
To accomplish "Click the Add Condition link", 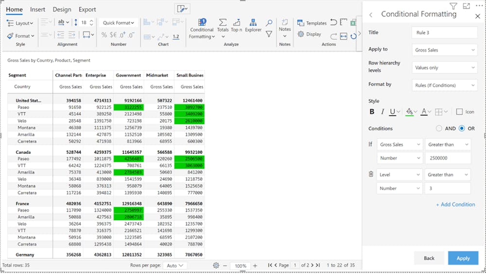I will [455, 205].
